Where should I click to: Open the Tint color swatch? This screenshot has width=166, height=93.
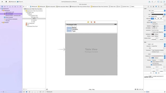[153, 58]
